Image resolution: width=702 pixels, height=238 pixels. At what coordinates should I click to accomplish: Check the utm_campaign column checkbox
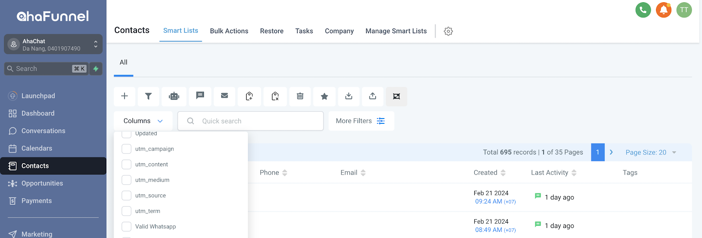point(126,149)
